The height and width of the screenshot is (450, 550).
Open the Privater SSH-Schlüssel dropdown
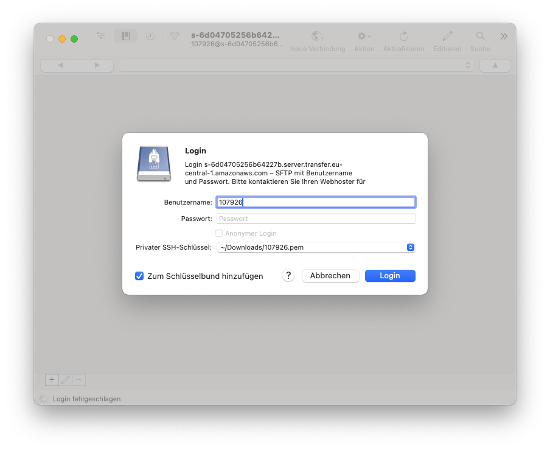pyautogui.click(x=316, y=247)
